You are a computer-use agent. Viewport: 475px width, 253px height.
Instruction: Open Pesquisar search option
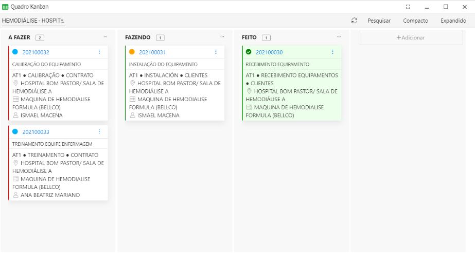coord(379,21)
